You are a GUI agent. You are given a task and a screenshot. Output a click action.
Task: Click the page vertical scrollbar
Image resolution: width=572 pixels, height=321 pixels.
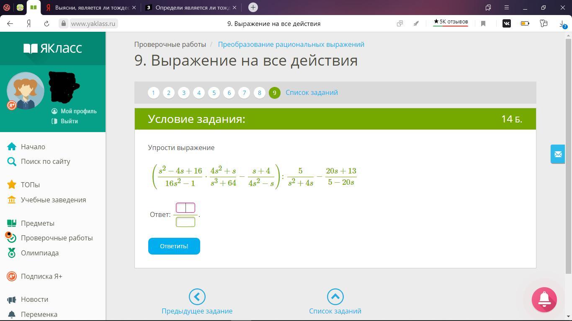coord(568,155)
